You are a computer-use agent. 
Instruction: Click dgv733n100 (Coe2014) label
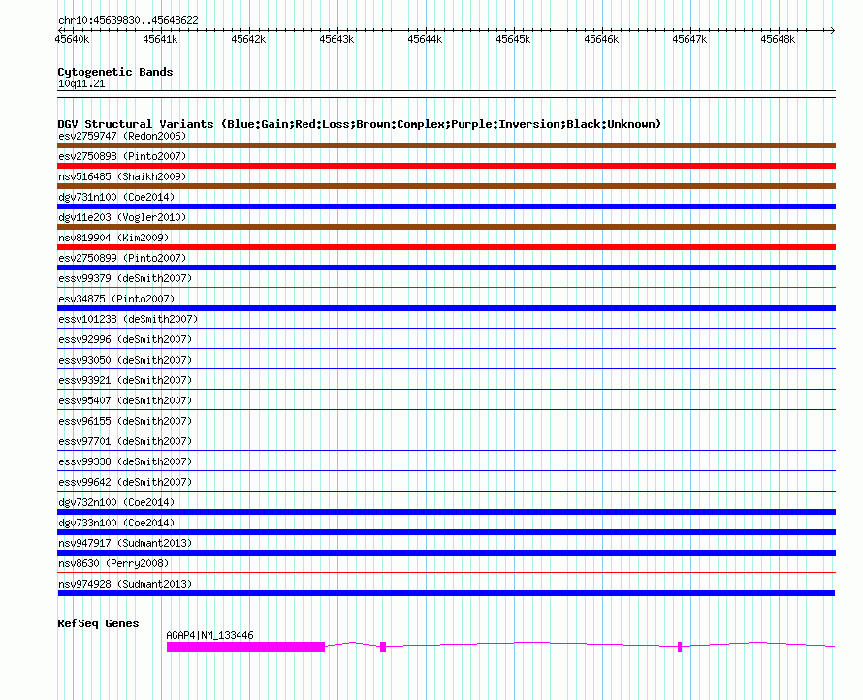[x=116, y=523]
